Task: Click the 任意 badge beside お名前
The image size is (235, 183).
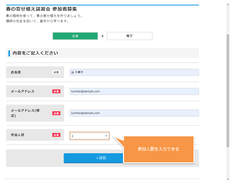Action: [56, 72]
